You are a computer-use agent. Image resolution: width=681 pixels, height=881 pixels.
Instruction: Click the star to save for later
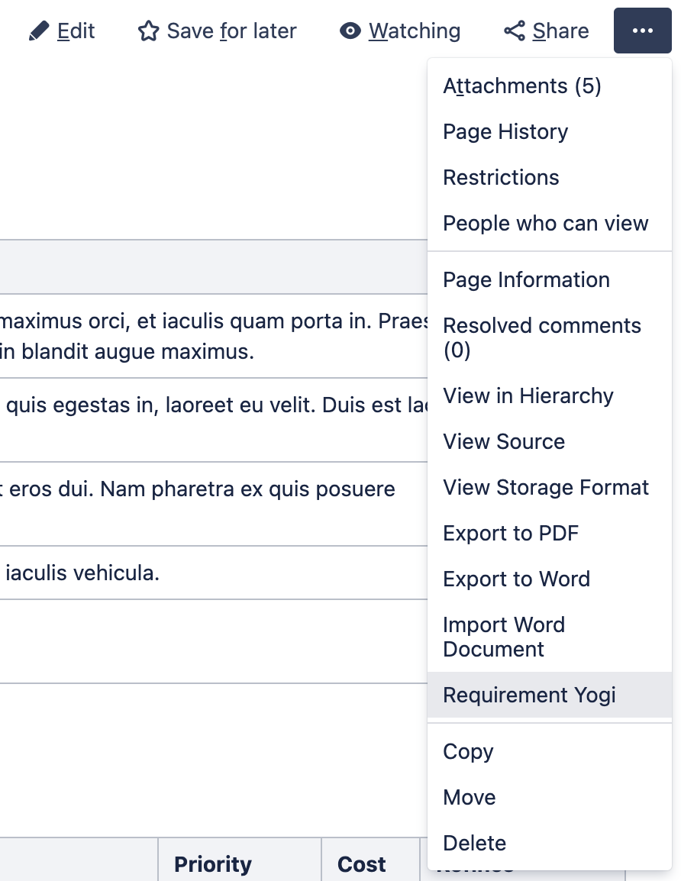148,31
